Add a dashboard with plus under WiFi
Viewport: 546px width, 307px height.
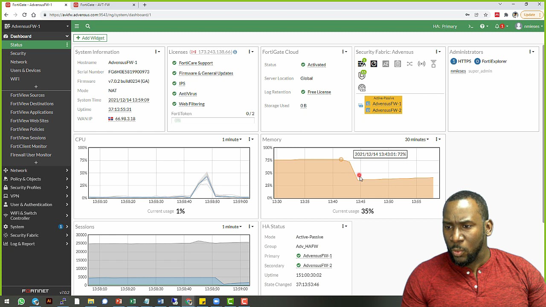(x=36, y=87)
